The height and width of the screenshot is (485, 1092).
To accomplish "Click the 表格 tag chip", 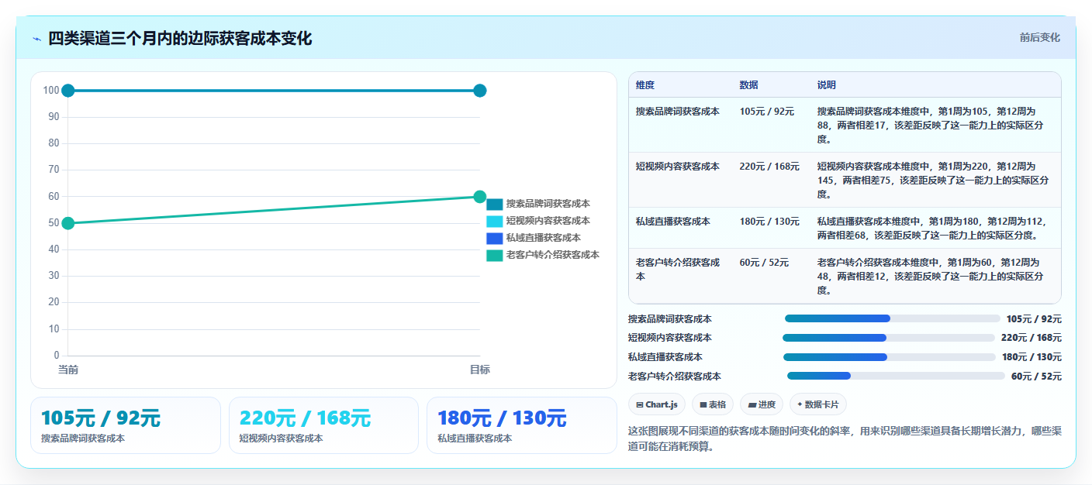I will pyautogui.click(x=713, y=404).
